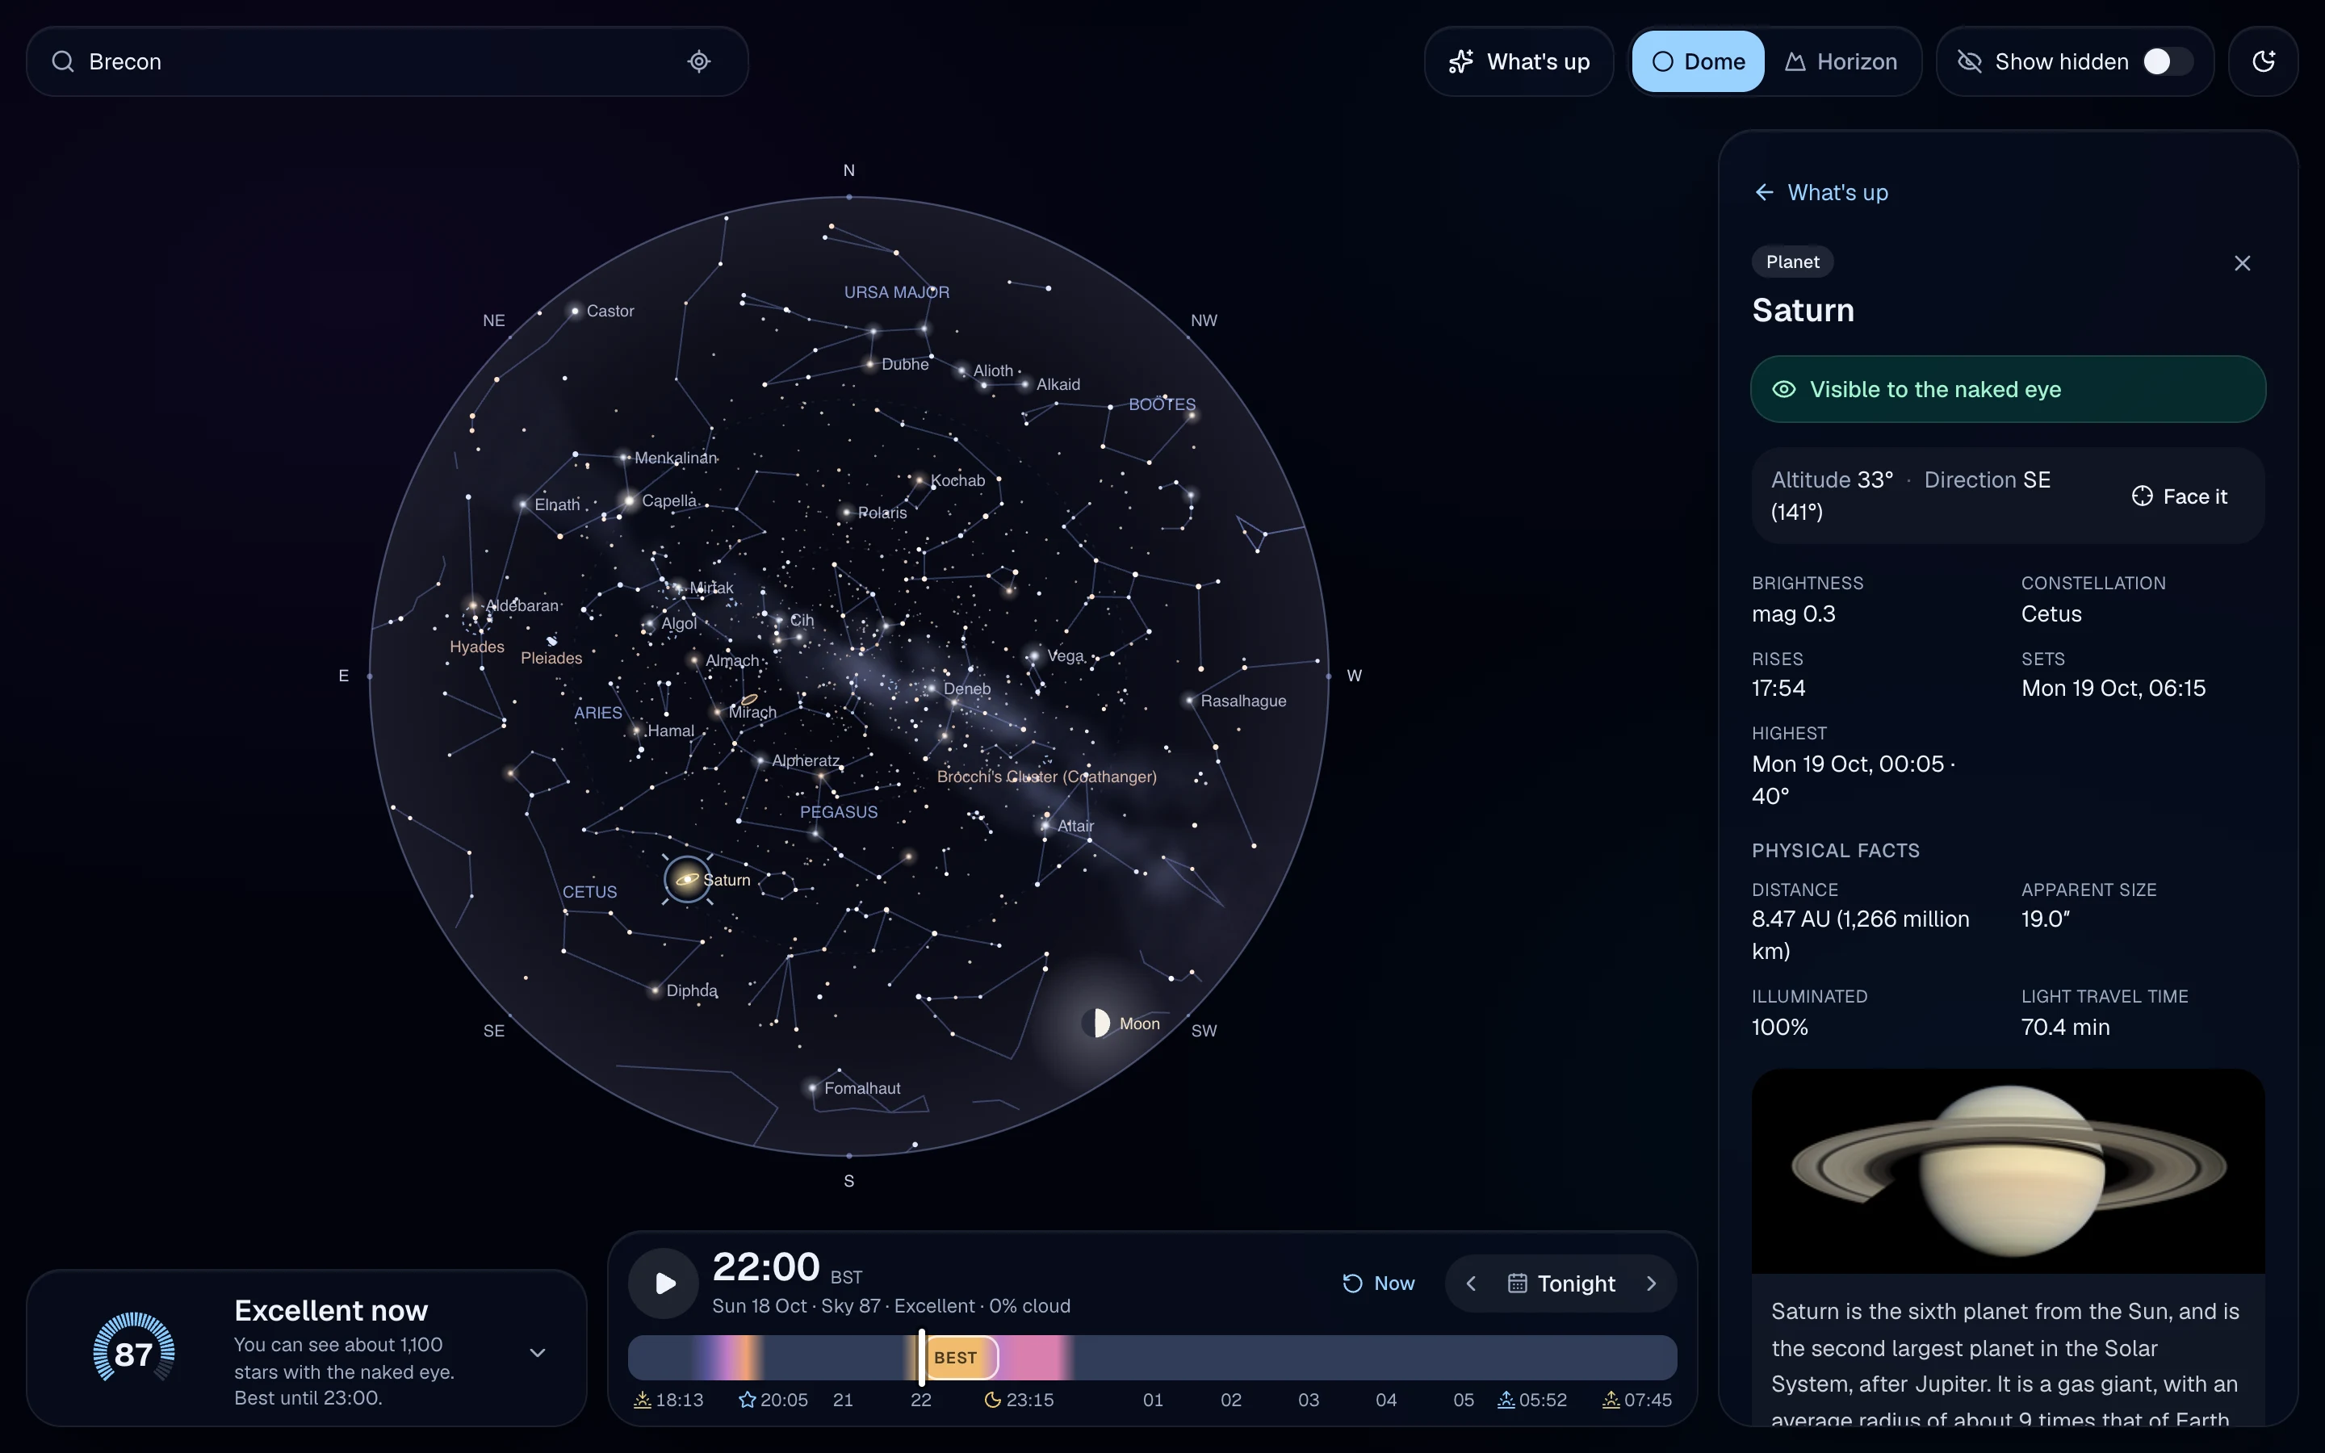Click the 05:52 dawn marker on timeline
The image size is (2325, 1453).
tap(1532, 1401)
